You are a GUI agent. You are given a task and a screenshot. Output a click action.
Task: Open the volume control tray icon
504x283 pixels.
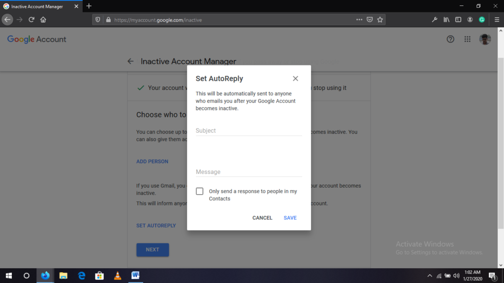[x=456, y=276]
